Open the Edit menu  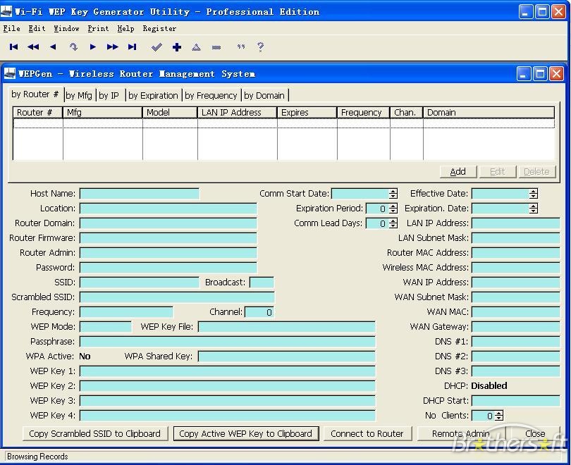37,28
